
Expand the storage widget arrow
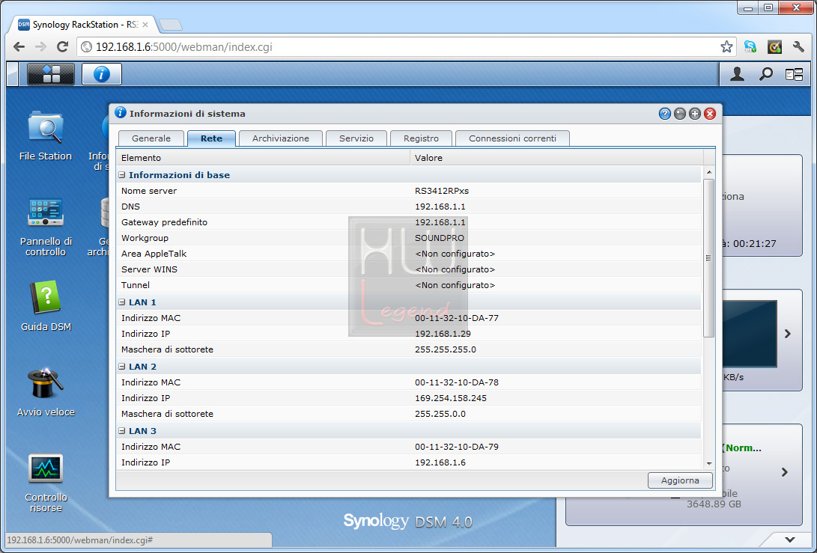click(785, 471)
